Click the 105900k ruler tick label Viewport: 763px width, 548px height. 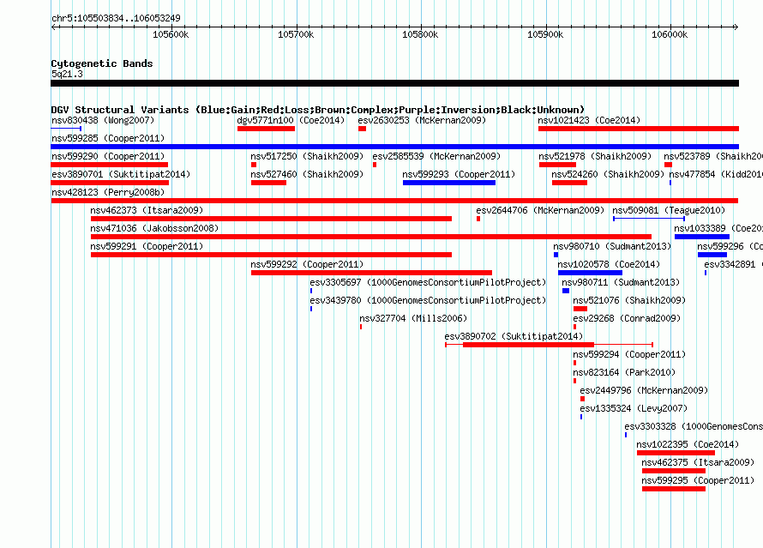[545, 34]
